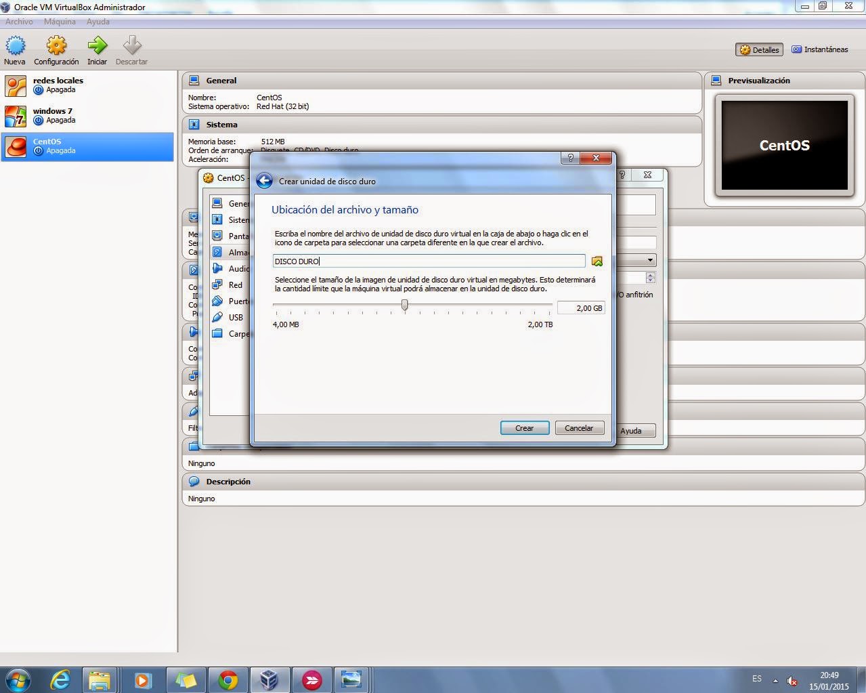The image size is (866, 693).
Task: Open the dropdown in settings window behind wizard
Action: [650, 260]
